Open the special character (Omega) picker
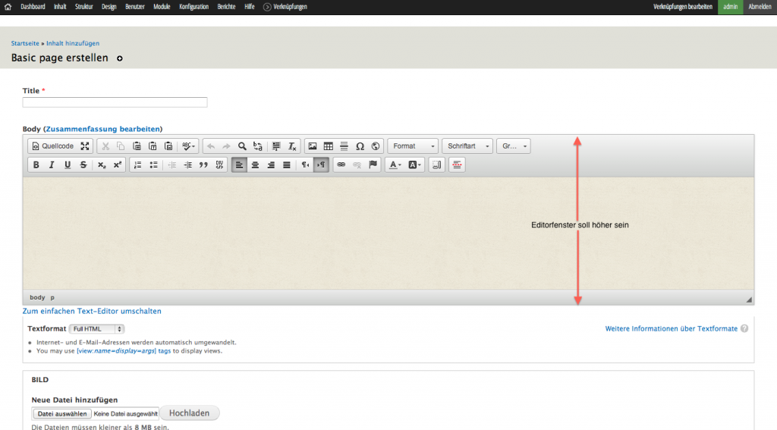Screen dimensions: 777x430 pyautogui.click(x=360, y=146)
